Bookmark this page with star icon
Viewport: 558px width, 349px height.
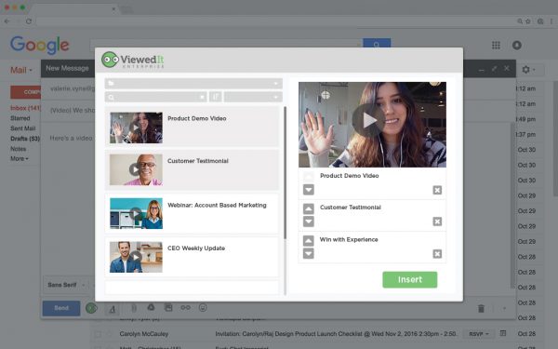[528, 21]
